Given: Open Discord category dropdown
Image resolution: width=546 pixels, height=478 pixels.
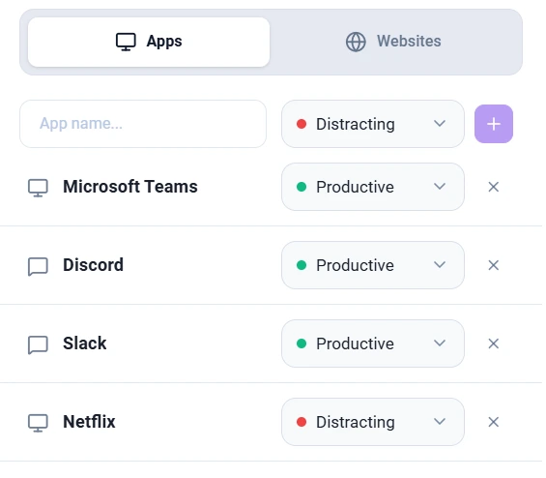Looking at the screenshot, I should pyautogui.click(x=373, y=265).
